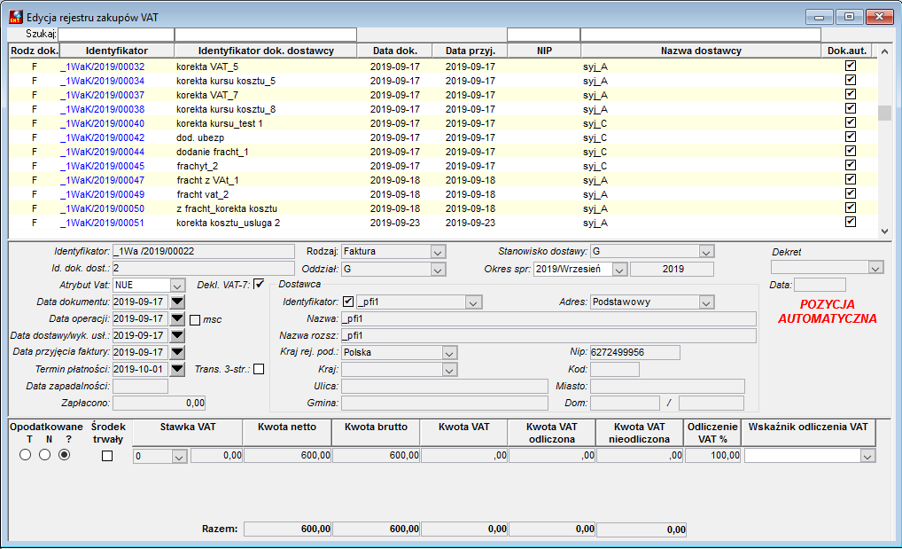Check the Środek trwały checkbox
The image size is (902, 549).
click(x=107, y=456)
